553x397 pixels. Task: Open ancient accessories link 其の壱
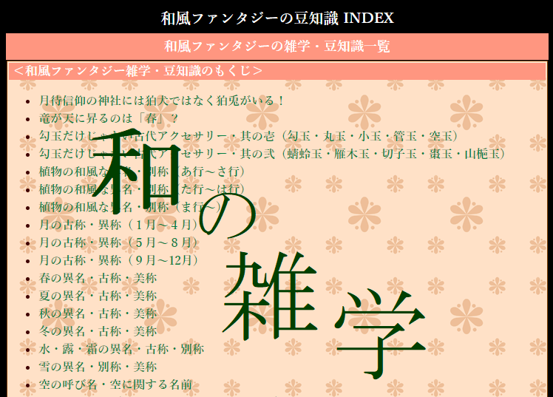[x=248, y=136]
